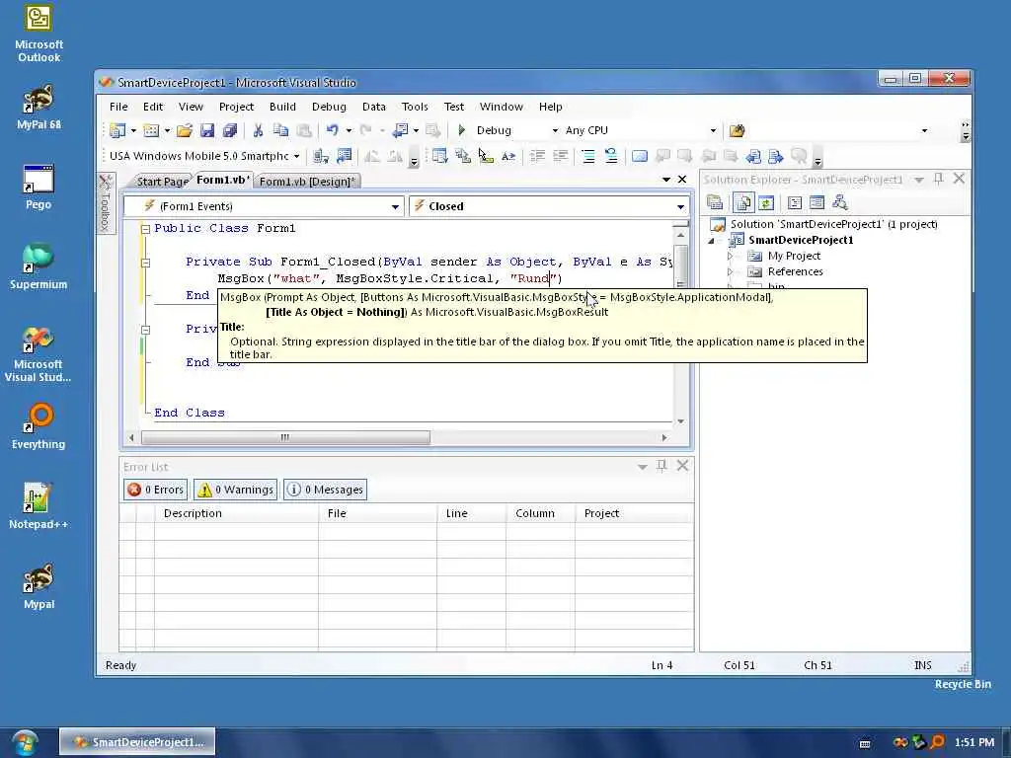
Task: Collapse the Form1_Closed sub region
Action: point(146,263)
